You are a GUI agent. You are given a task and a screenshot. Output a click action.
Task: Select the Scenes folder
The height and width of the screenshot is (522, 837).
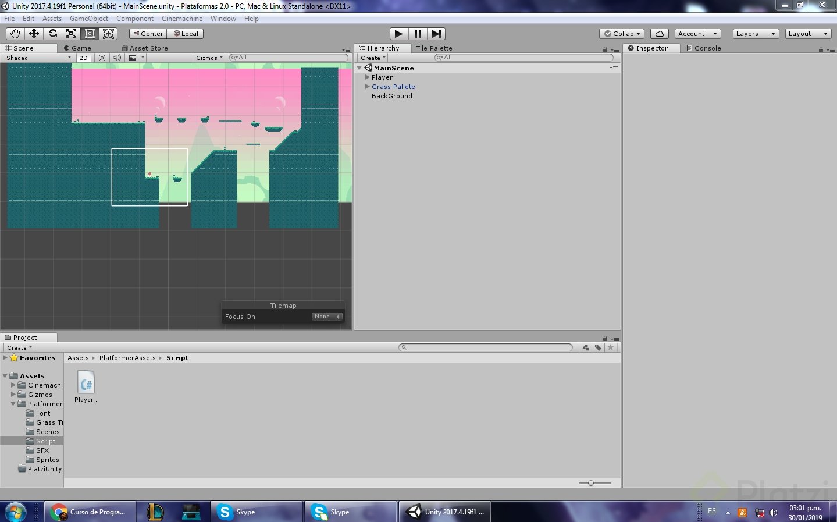coord(43,432)
